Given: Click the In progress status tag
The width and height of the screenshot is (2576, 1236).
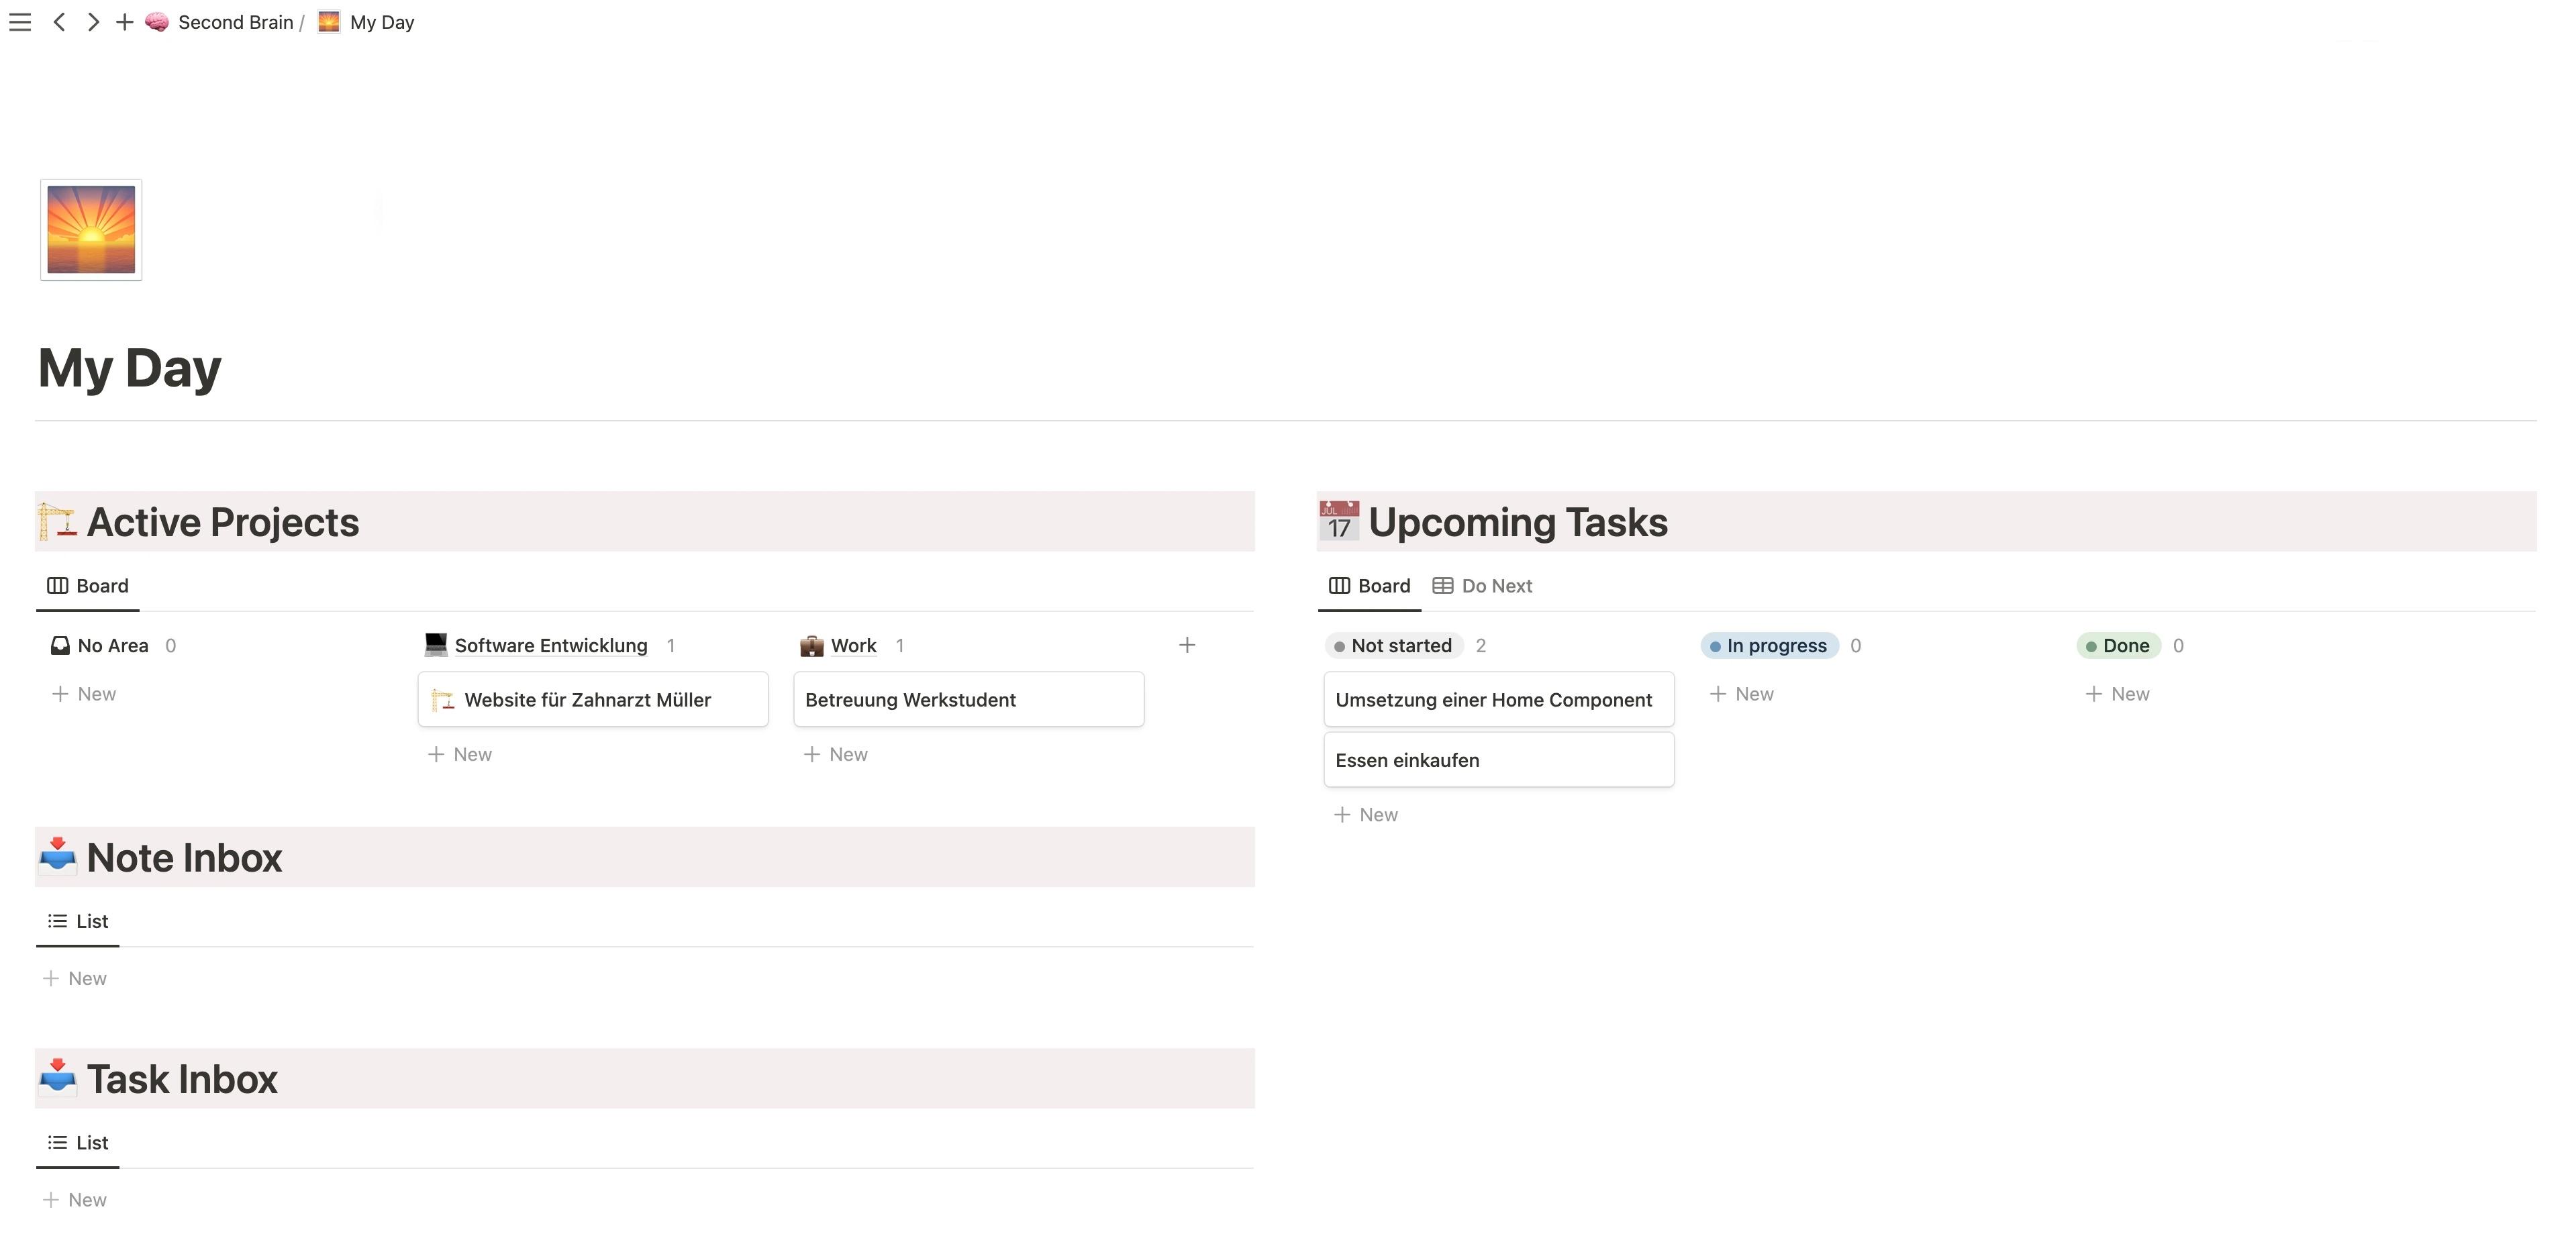Looking at the screenshot, I should click(x=1769, y=646).
